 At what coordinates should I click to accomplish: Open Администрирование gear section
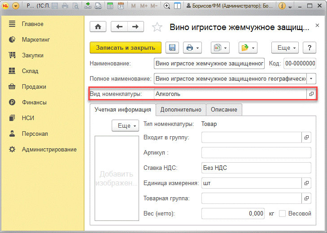tap(13, 149)
